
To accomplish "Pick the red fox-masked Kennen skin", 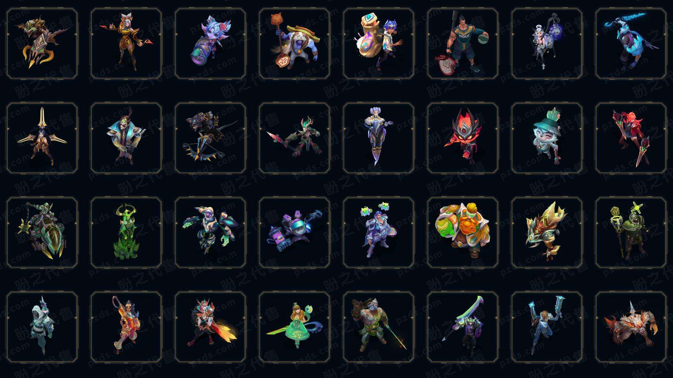I will pyautogui.click(x=463, y=138).
